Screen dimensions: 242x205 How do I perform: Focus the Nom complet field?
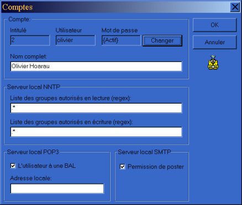point(96,66)
